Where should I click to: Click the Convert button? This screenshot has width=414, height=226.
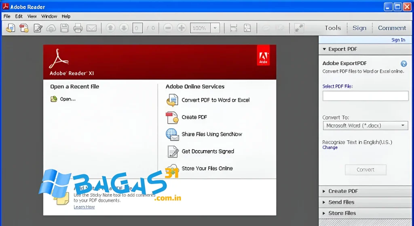(x=365, y=169)
